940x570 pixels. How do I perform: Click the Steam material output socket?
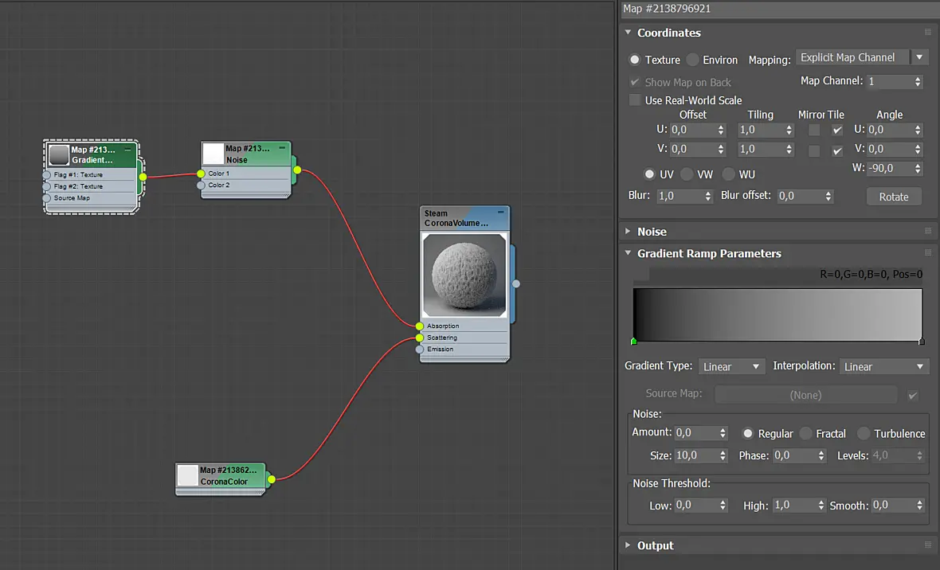(x=515, y=283)
